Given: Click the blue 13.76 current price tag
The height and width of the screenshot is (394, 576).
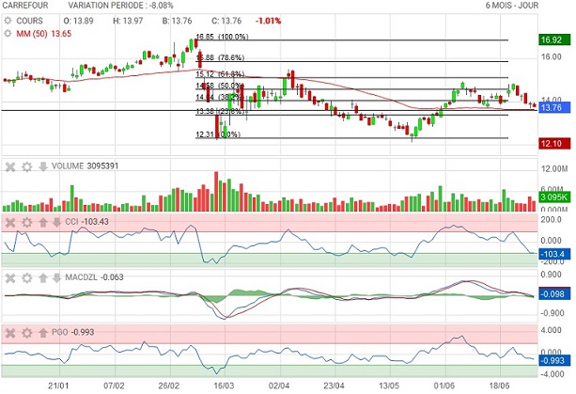Looking at the screenshot, I should click(x=554, y=108).
